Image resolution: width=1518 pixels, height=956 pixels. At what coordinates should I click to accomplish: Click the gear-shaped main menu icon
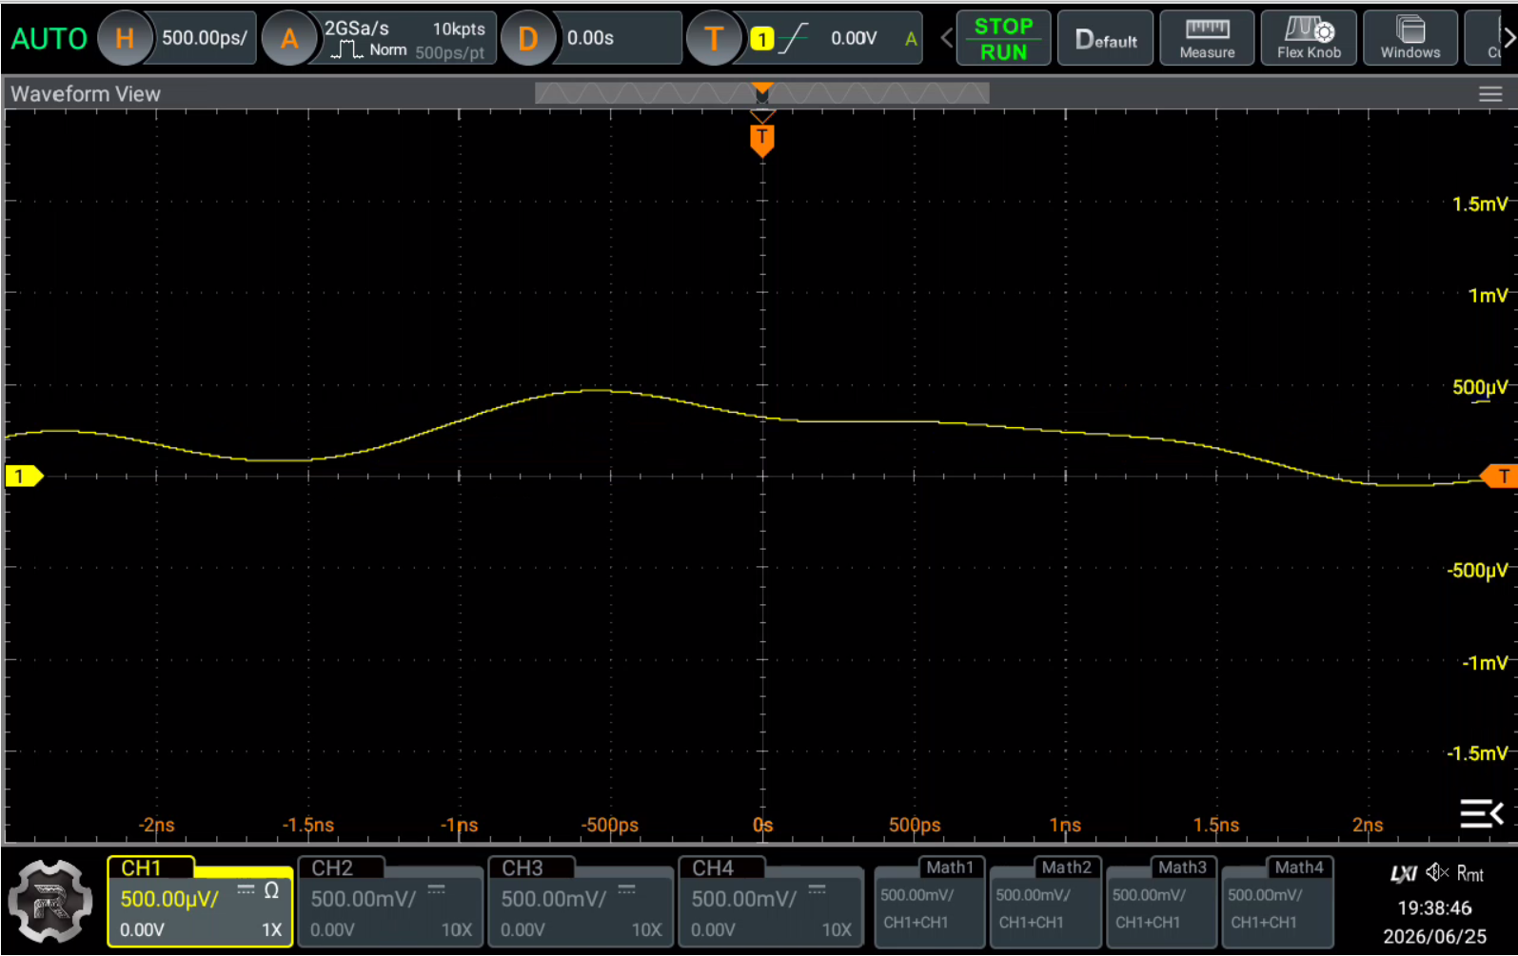(x=50, y=901)
